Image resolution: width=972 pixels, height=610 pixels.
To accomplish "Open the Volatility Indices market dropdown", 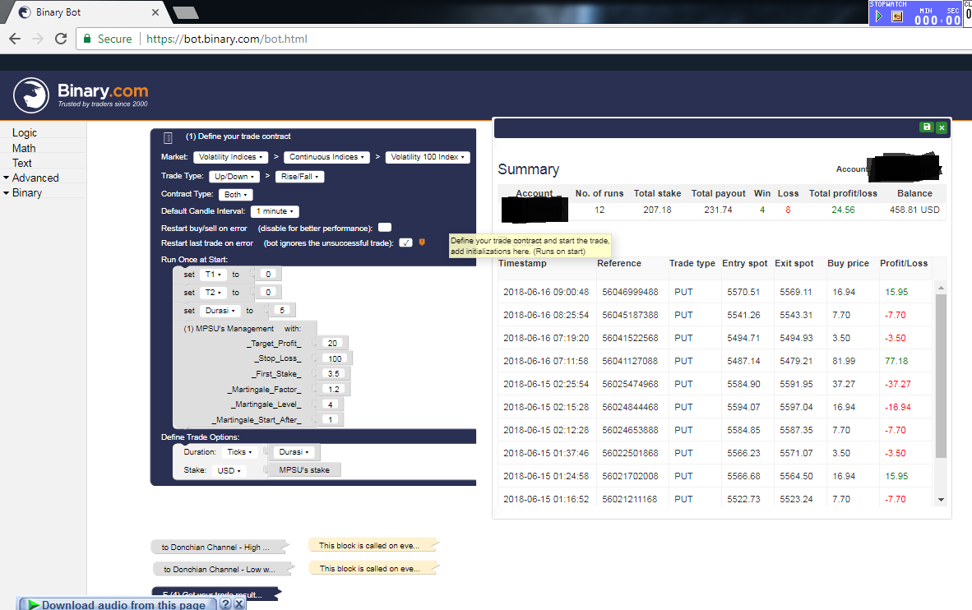I will (x=230, y=157).
